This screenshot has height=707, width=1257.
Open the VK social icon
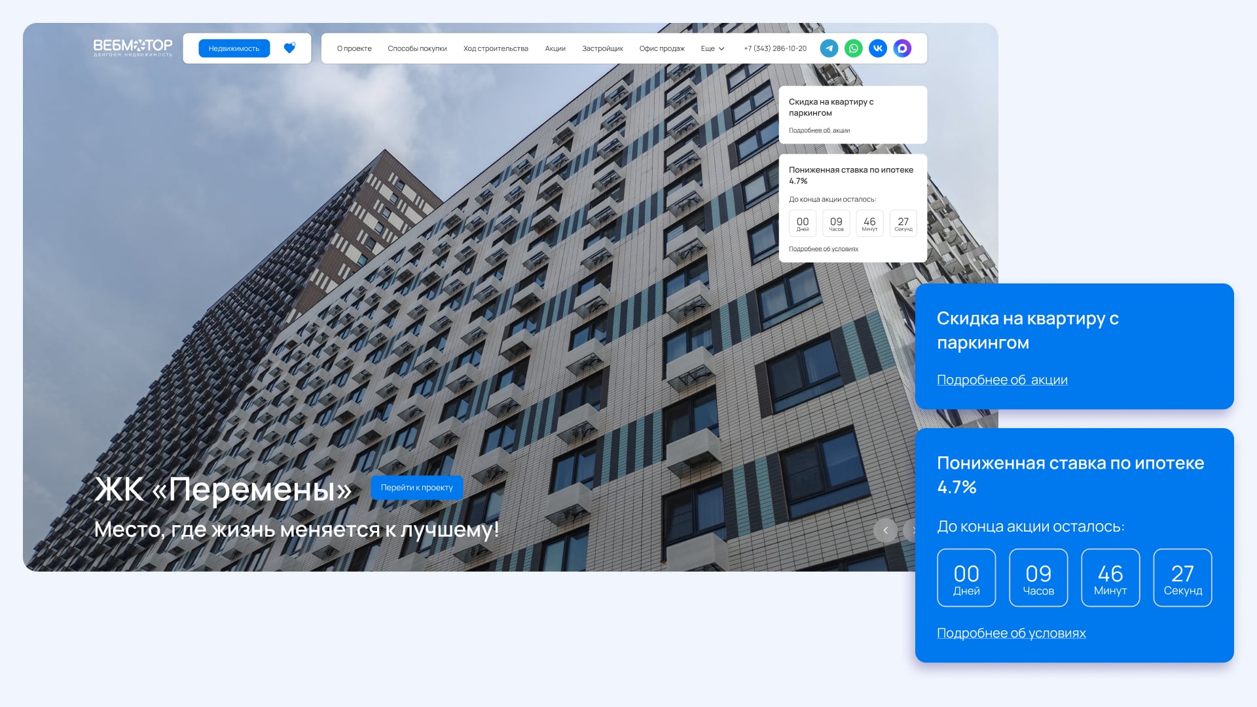click(878, 48)
